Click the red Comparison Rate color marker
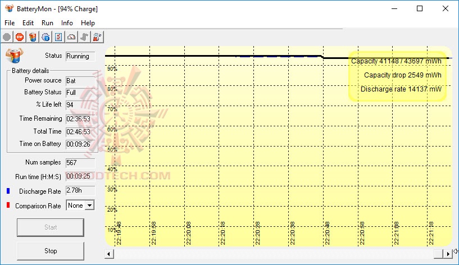This screenshot has height=265, width=459. [8, 205]
